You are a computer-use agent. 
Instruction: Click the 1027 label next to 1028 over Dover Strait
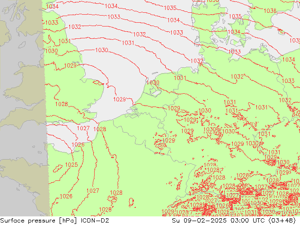click(83, 128)
